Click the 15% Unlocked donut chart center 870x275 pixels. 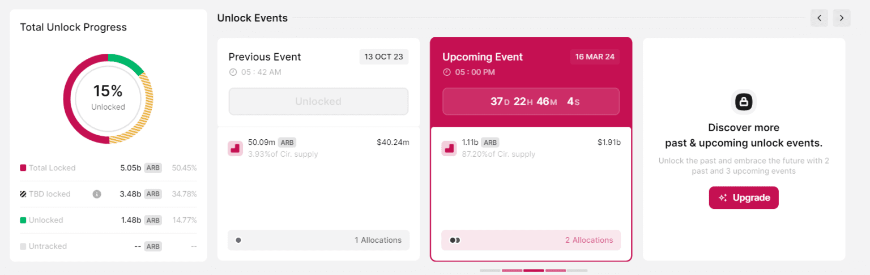[108, 98]
